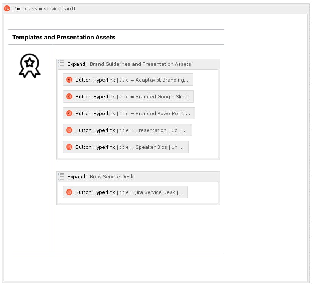Select the Speaker Bios Button Hyperlink macro
312x287 pixels.
[x=126, y=147]
